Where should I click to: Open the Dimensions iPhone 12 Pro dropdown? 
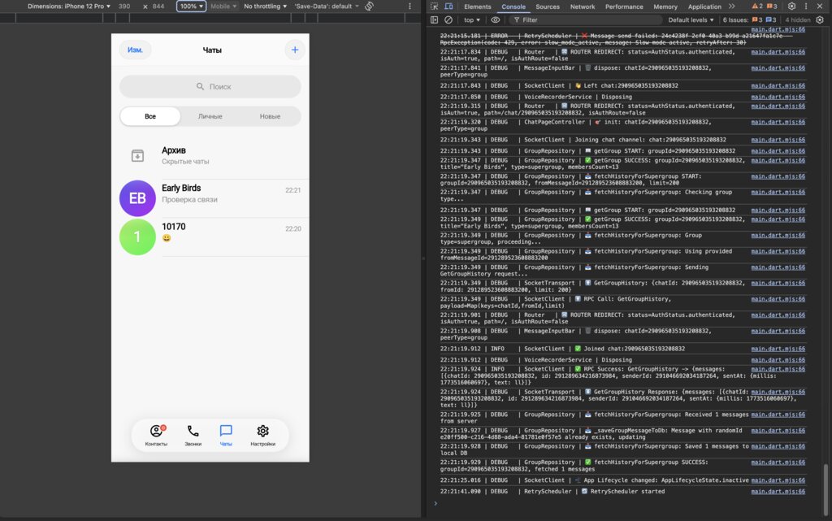pos(69,7)
